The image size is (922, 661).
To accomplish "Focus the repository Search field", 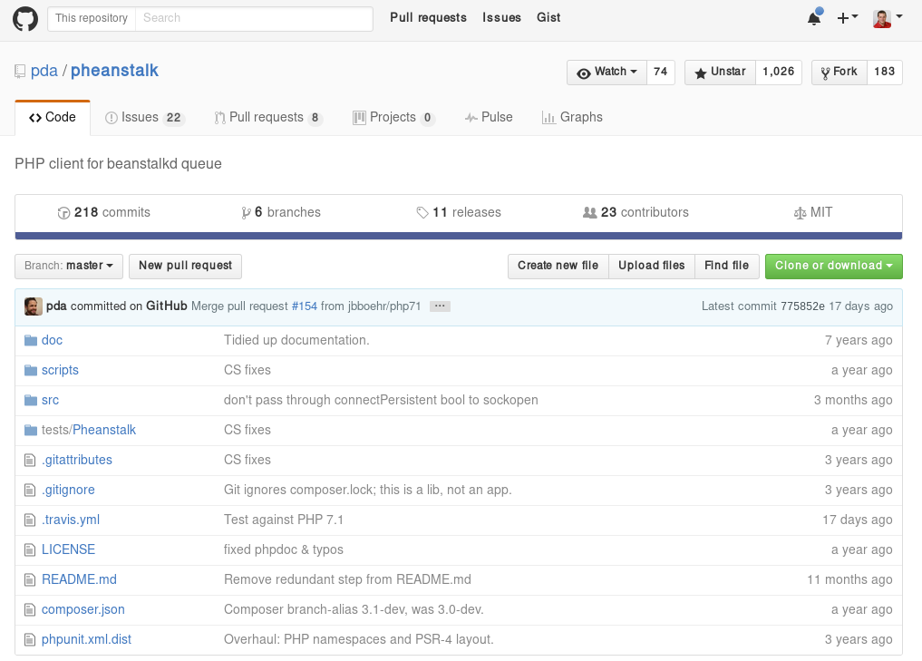I will point(254,18).
